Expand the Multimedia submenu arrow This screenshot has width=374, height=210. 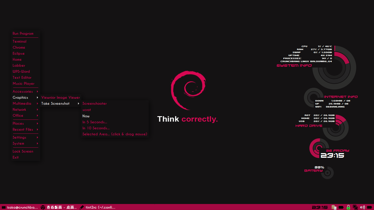(38, 104)
